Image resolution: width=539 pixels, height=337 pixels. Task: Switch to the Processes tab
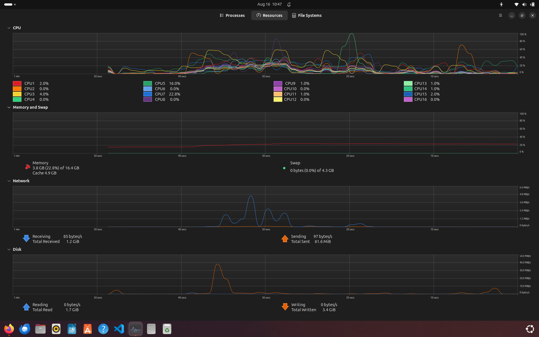[232, 15]
